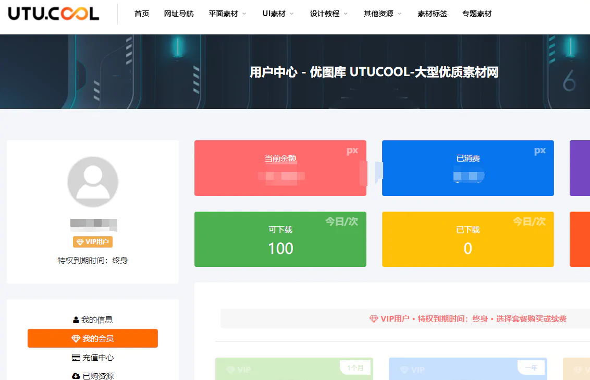Click the diamond icon in 我的会员

point(76,339)
